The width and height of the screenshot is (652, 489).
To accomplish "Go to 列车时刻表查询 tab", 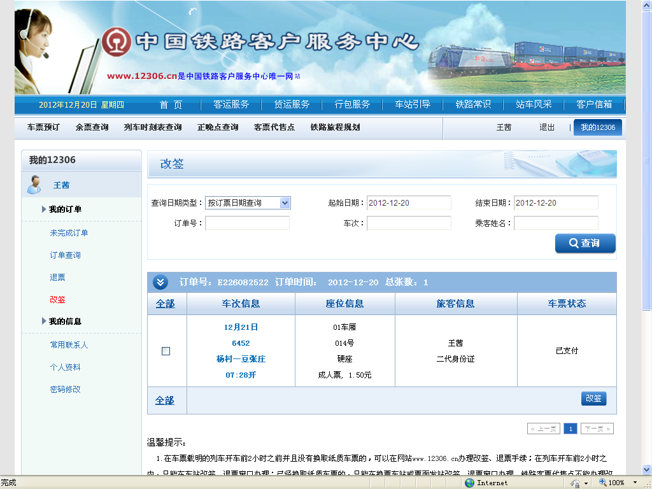I will coord(153,127).
